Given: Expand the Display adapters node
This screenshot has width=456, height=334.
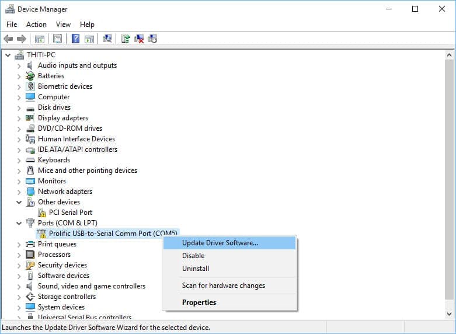Looking at the screenshot, I should click(19, 118).
